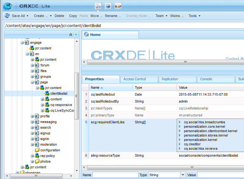This screenshot has width=244, height=179.
Task: Open the package cube icon in header
Action: click(x=108, y=6)
